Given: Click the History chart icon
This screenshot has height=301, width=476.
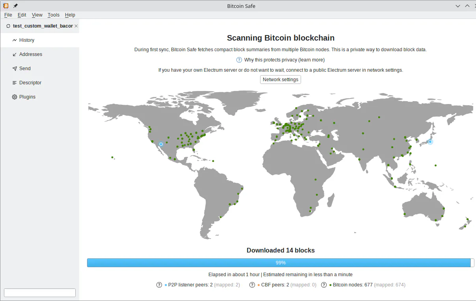Looking at the screenshot, I should 15,40.
